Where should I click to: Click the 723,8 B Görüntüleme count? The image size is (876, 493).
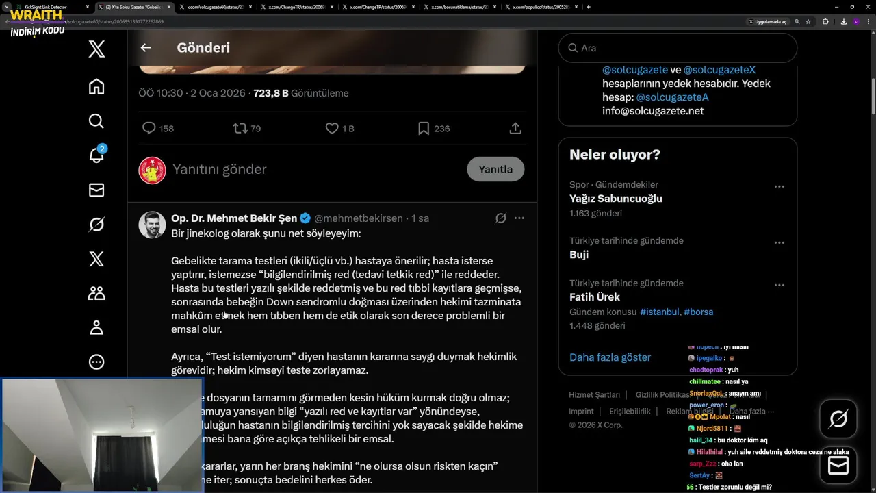click(300, 93)
